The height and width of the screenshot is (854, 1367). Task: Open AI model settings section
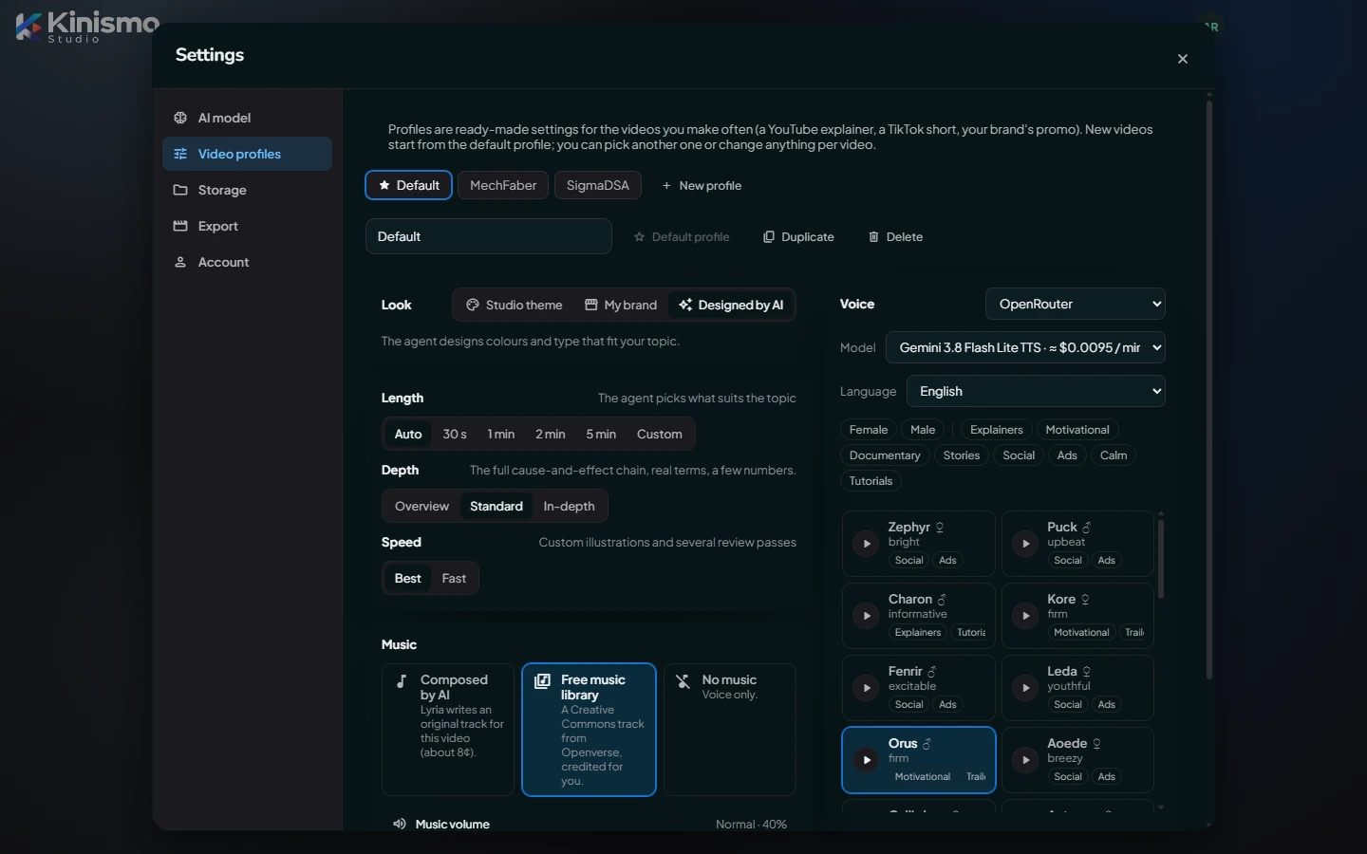[247, 118]
